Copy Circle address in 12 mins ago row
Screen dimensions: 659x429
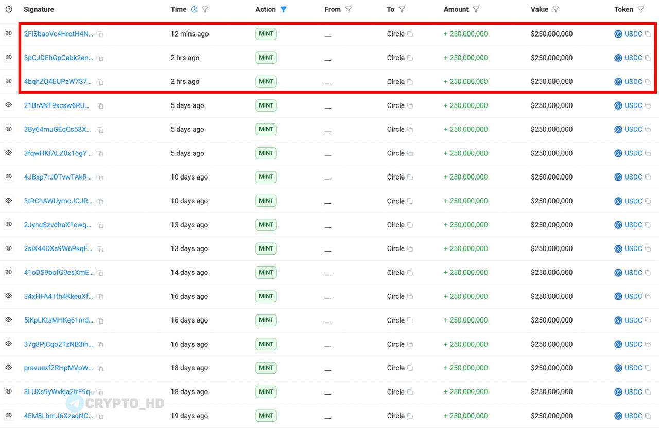coord(410,34)
